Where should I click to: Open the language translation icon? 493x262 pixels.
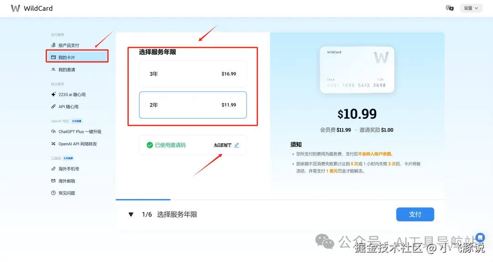click(x=450, y=8)
